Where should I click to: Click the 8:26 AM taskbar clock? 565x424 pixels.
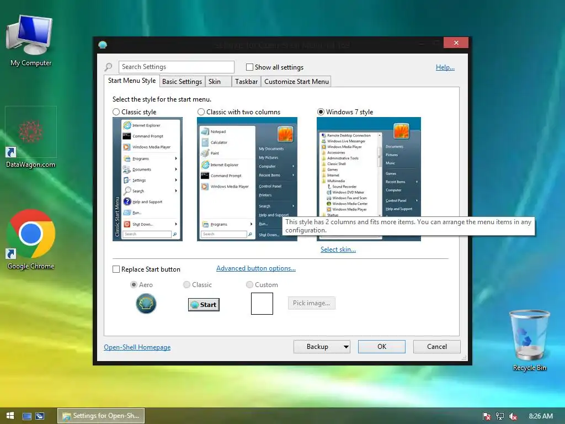click(x=541, y=416)
